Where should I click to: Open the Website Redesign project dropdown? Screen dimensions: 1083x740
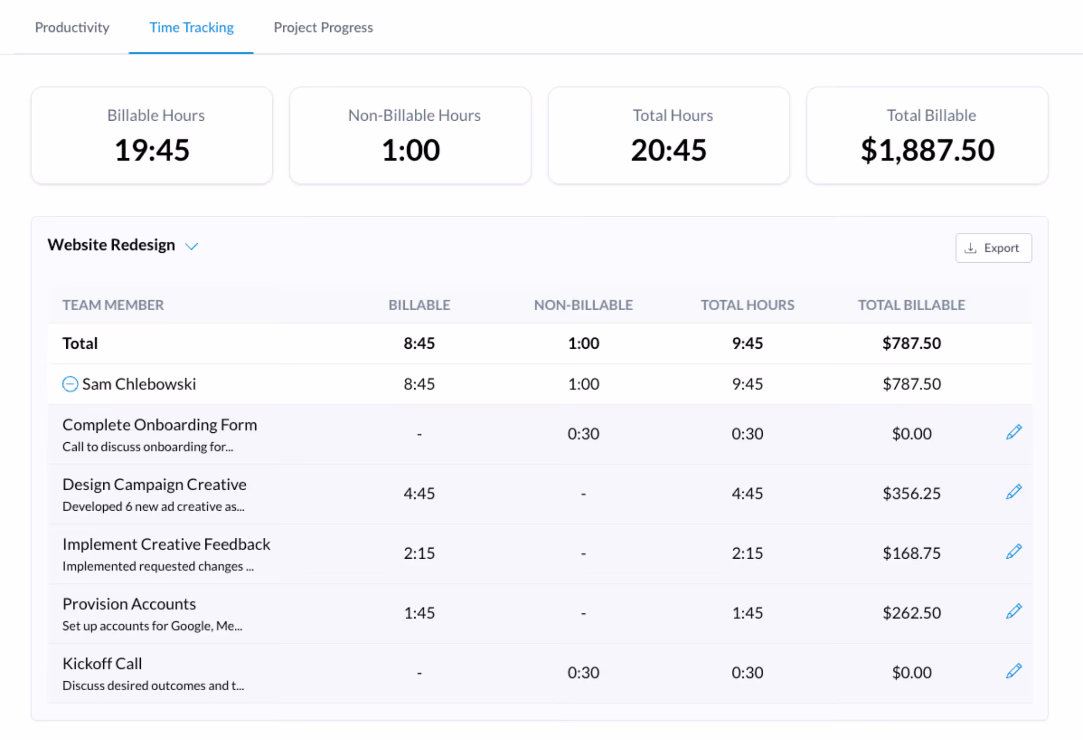(x=192, y=246)
